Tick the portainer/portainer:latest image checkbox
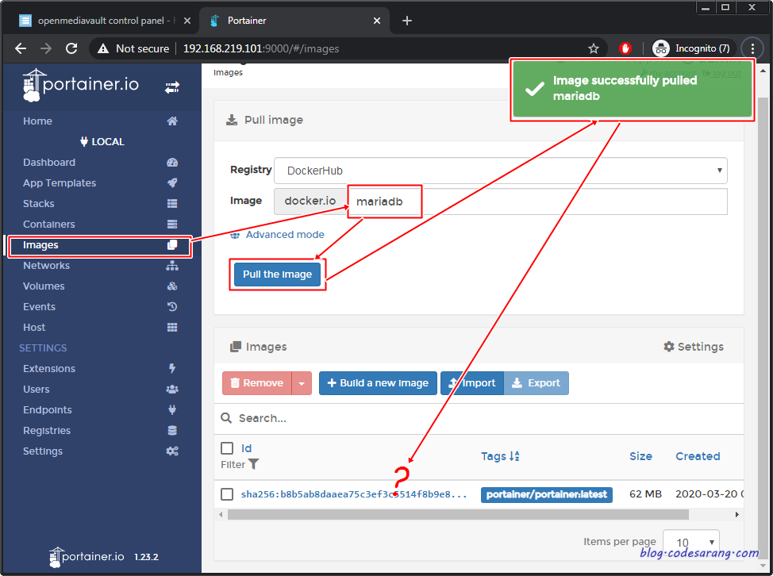Screen dimensions: 773x576 tap(227, 493)
